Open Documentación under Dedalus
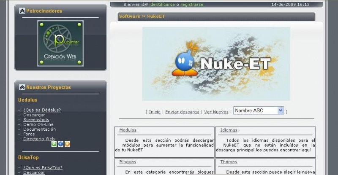Image resolution: width=338 pixels, height=175 pixels. [39, 129]
